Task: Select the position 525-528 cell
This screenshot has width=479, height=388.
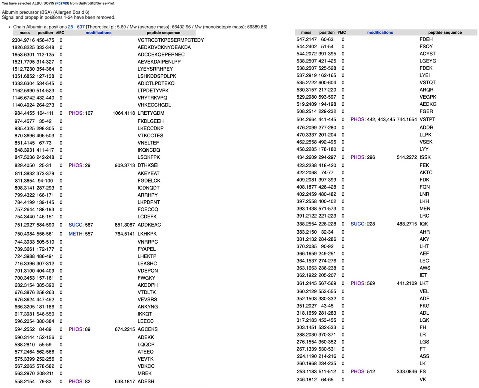Action: tap(327, 68)
